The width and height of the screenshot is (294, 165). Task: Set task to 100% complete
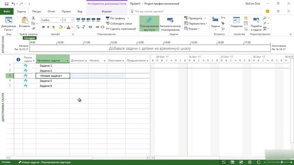click(x=98, y=19)
